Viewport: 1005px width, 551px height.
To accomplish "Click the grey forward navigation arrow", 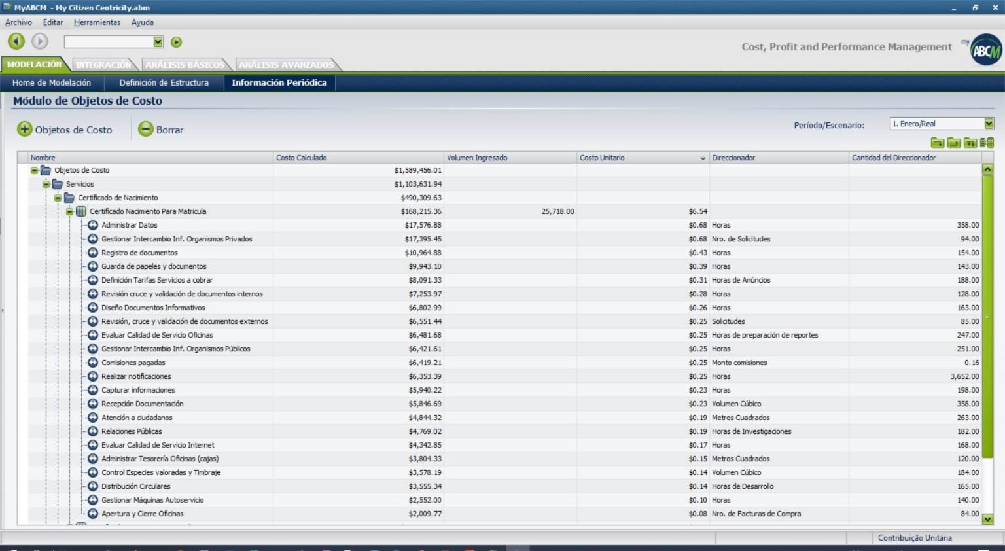I will tap(40, 41).
